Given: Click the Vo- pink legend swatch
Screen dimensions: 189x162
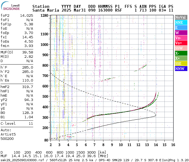Looking at the screenshot, I should (181, 38).
